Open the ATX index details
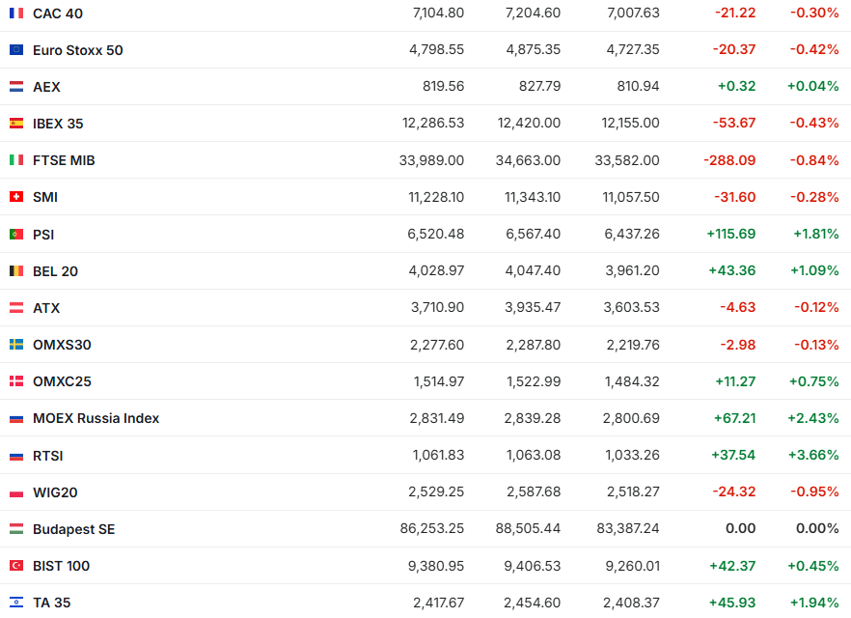This screenshot has height=618, width=851. click(46, 308)
